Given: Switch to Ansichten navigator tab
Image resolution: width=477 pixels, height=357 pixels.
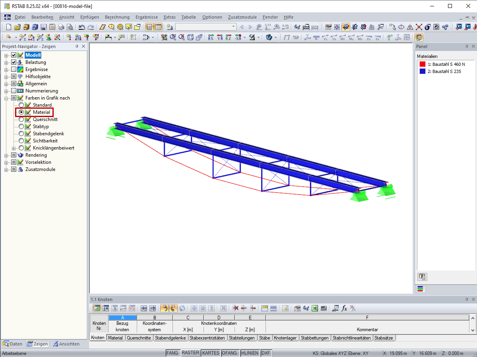Looking at the screenshot, I should (x=66, y=344).
